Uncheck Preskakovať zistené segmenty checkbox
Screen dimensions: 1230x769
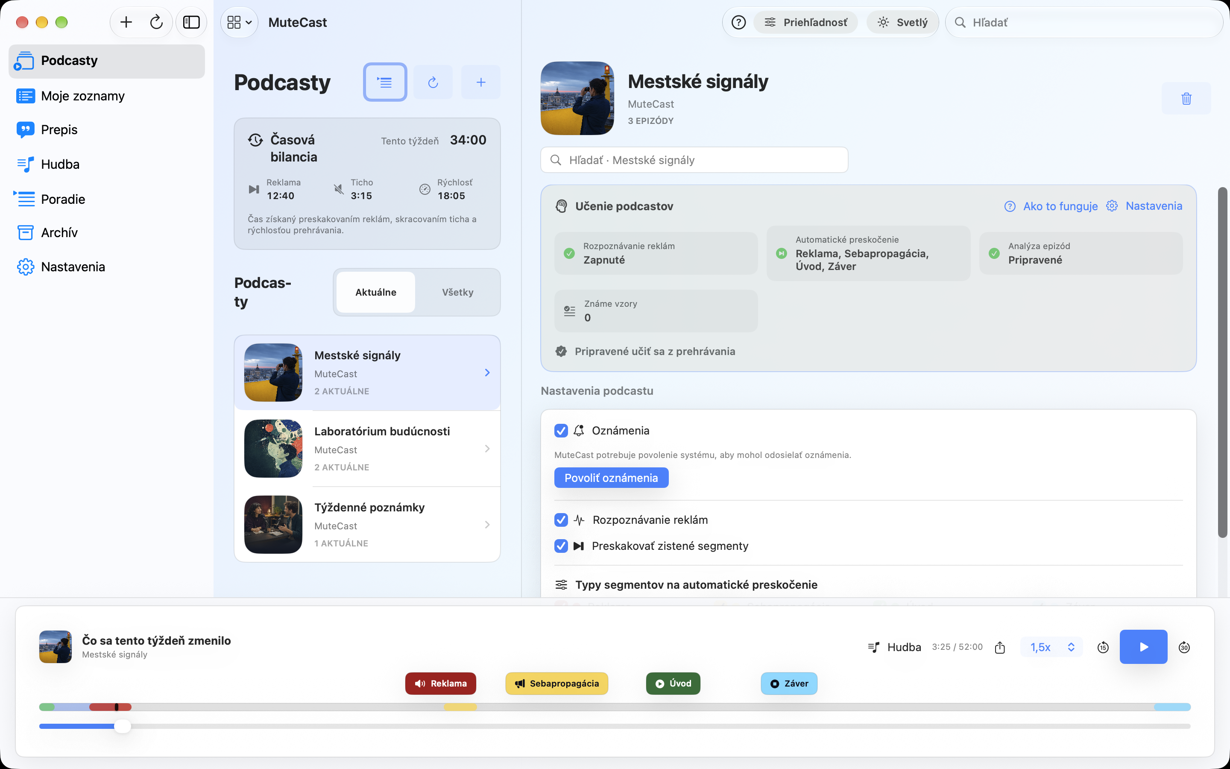[x=561, y=546]
